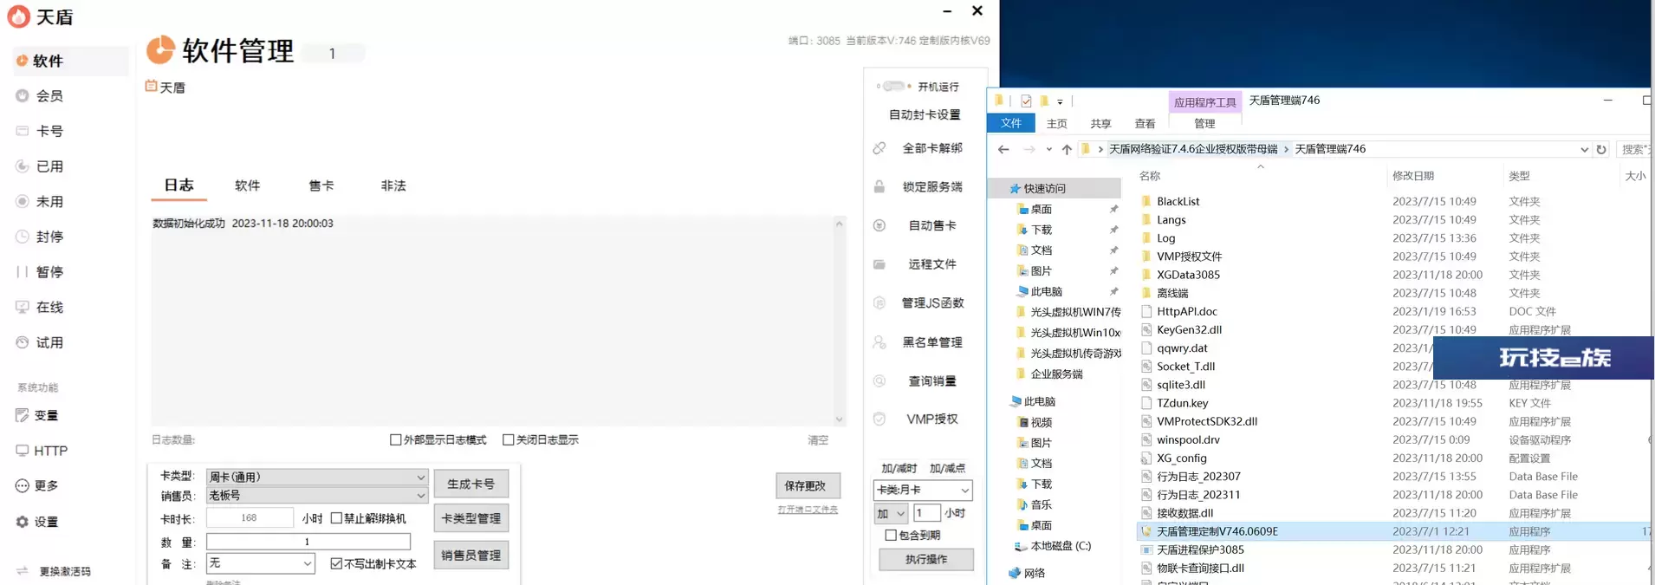Click 更多 in the sidebar

[x=46, y=486]
